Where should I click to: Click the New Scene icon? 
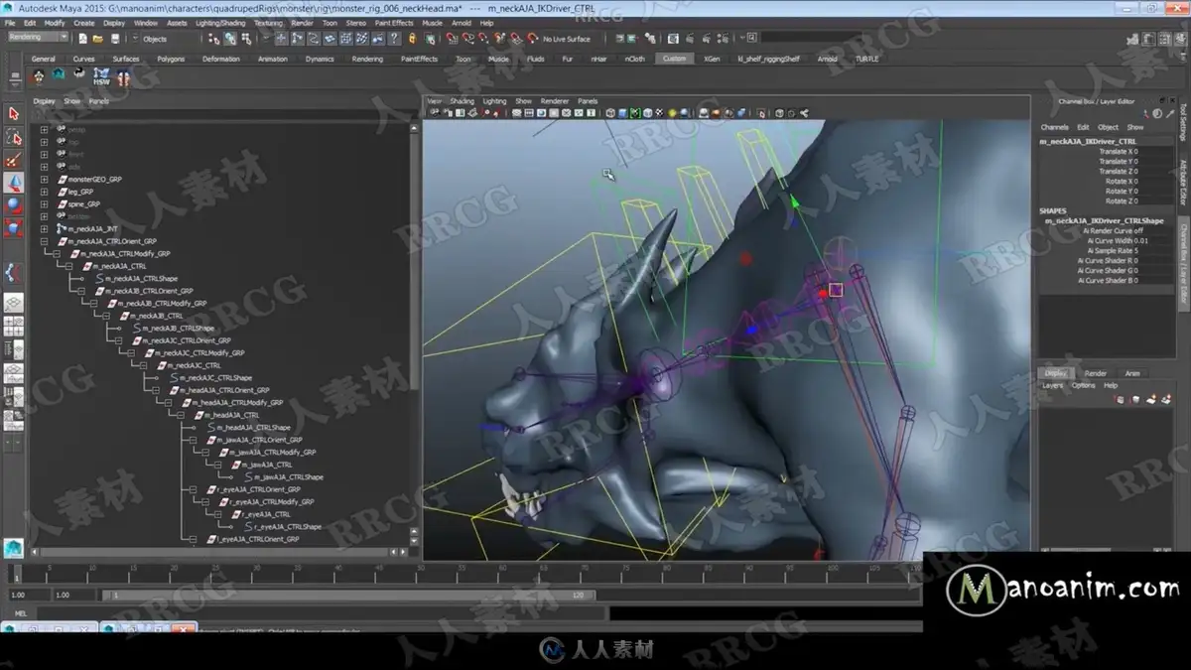82,39
